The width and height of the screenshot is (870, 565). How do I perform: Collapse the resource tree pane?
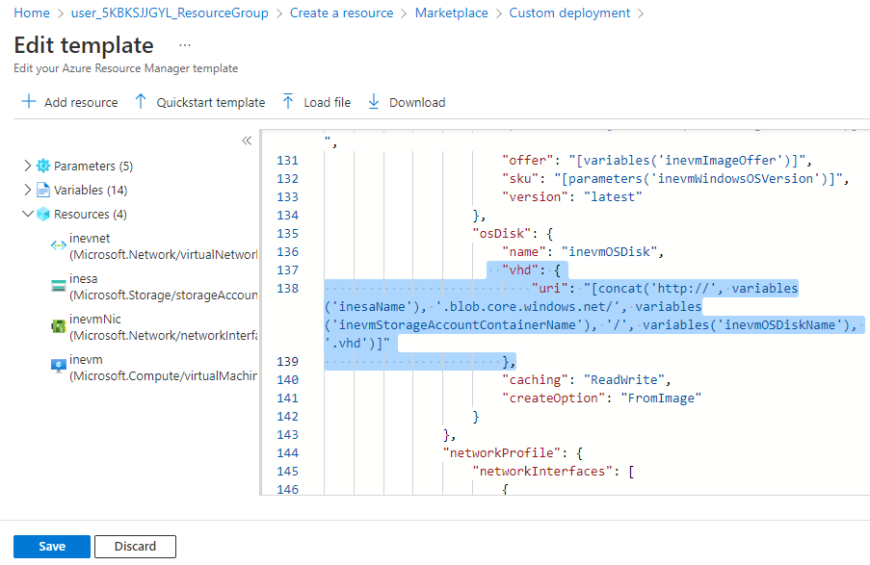coord(247,141)
